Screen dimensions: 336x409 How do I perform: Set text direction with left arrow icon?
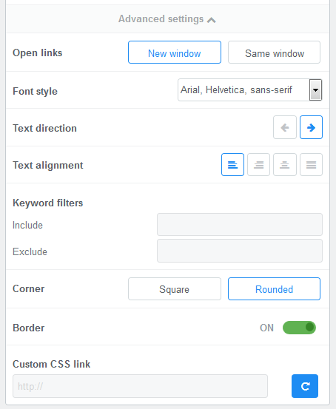point(285,127)
